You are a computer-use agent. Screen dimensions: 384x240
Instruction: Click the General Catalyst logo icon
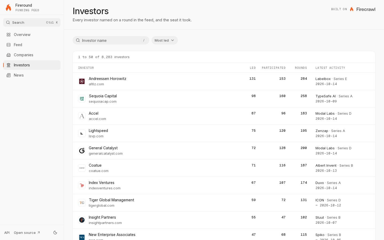pos(82,151)
